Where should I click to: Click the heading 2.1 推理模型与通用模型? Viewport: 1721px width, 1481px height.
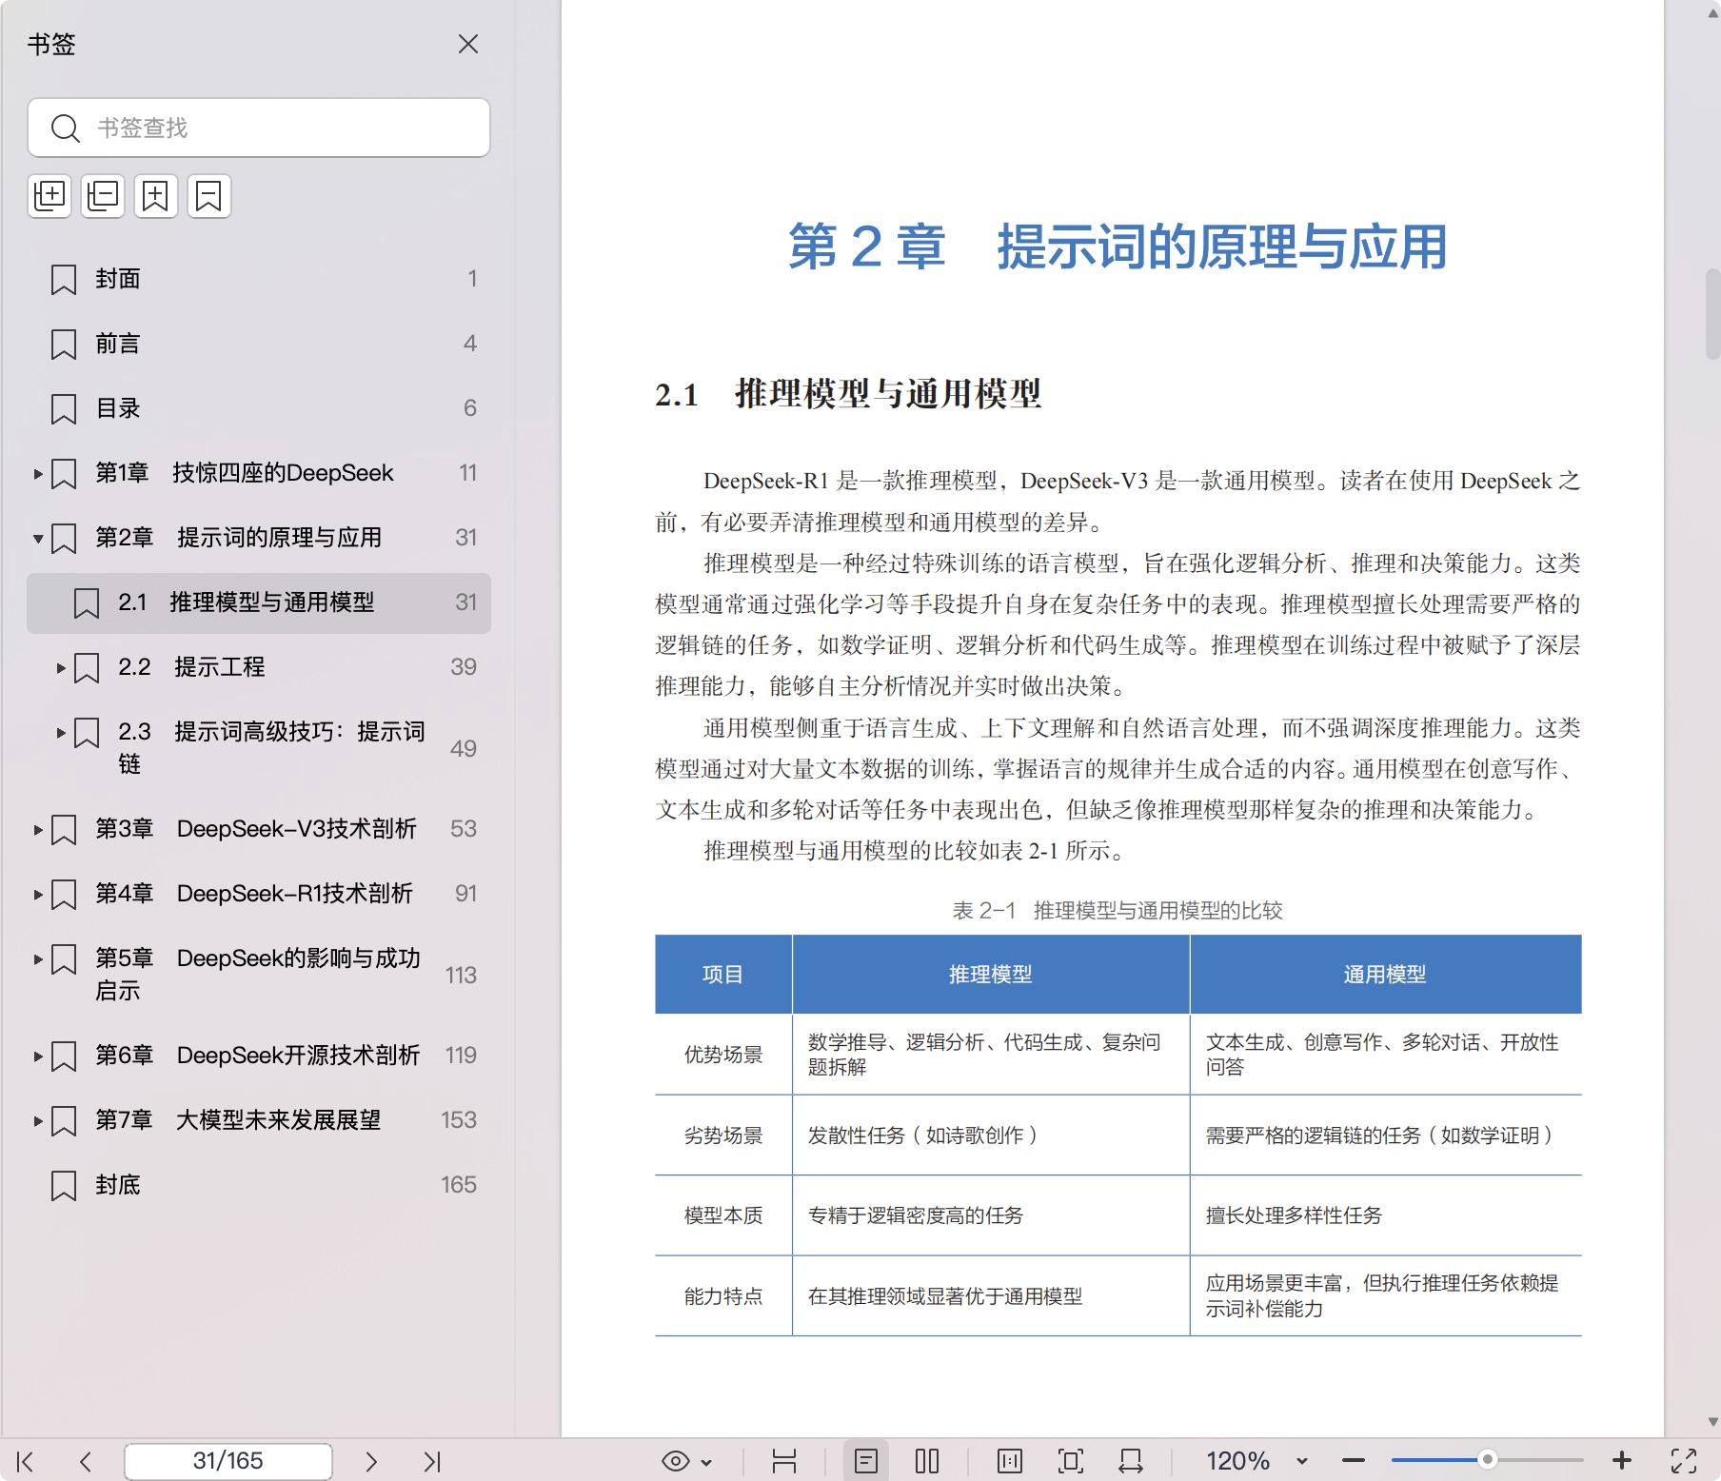click(x=848, y=393)
